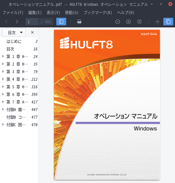Zoom out with the minus icon
Screen dimensions: 175x183
[x=118, y=22]
